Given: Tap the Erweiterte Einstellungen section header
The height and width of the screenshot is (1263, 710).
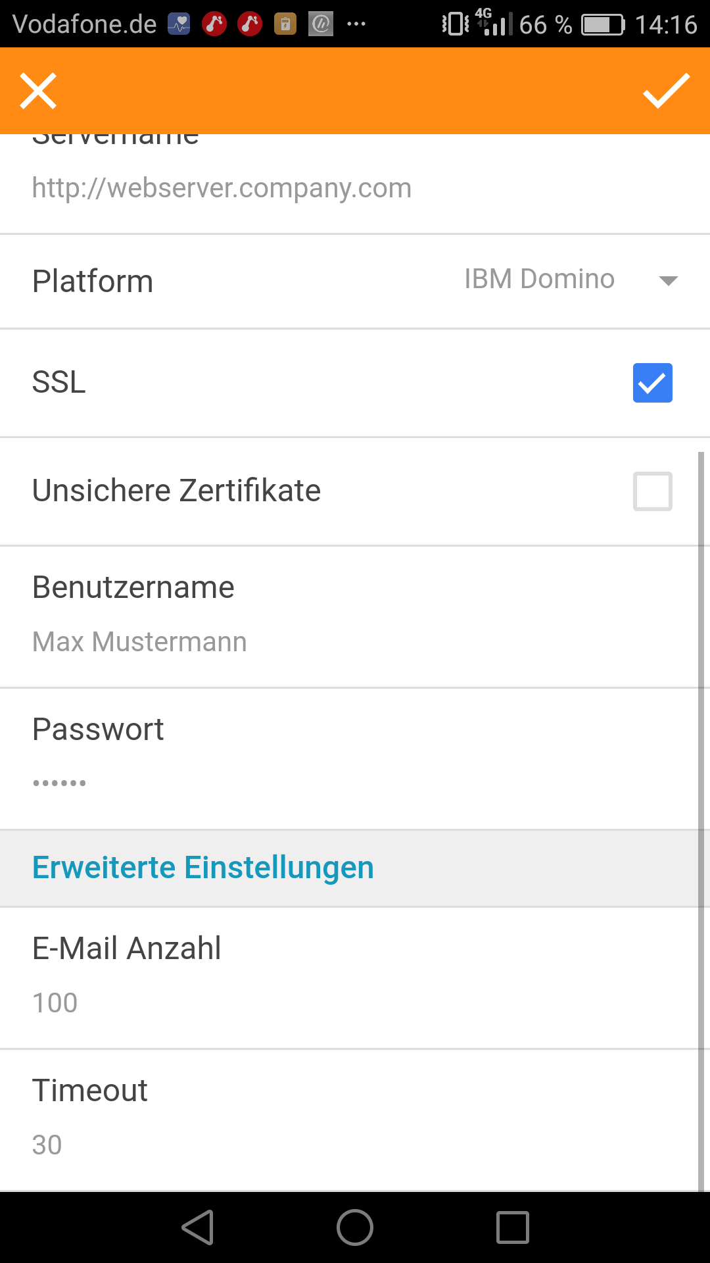Looking at the screenshot, I should [x=203, y=868].
